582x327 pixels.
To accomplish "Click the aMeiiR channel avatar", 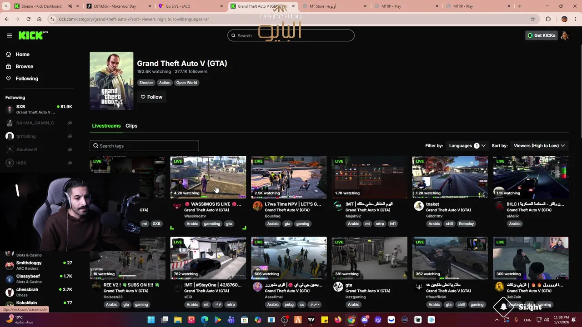I will click(499, 206).
